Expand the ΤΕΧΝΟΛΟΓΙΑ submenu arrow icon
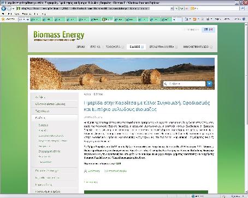Viewport: 248px width, 198px height. click(123, 47)
